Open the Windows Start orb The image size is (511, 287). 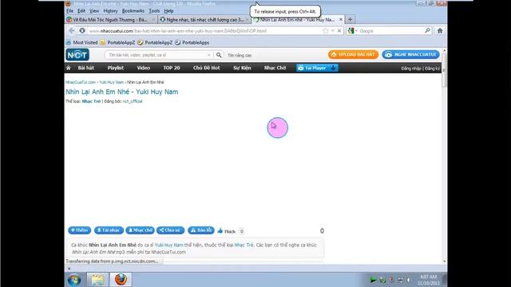[x=74, y=280]
